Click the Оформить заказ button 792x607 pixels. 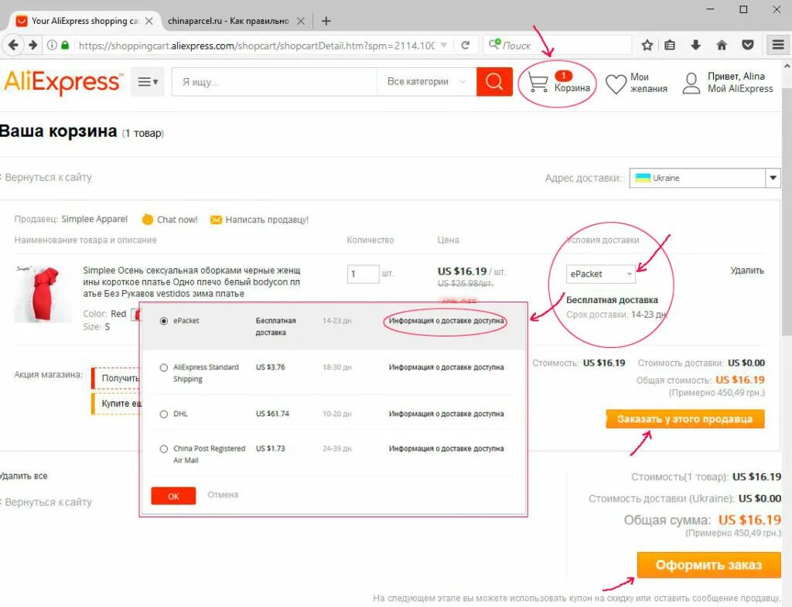[x=708, y=564]
